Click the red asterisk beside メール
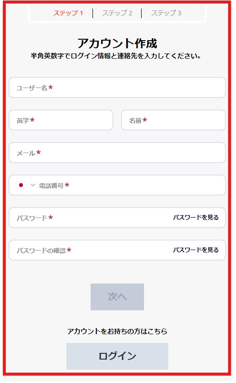236x383 pixels. coord(39,153)
